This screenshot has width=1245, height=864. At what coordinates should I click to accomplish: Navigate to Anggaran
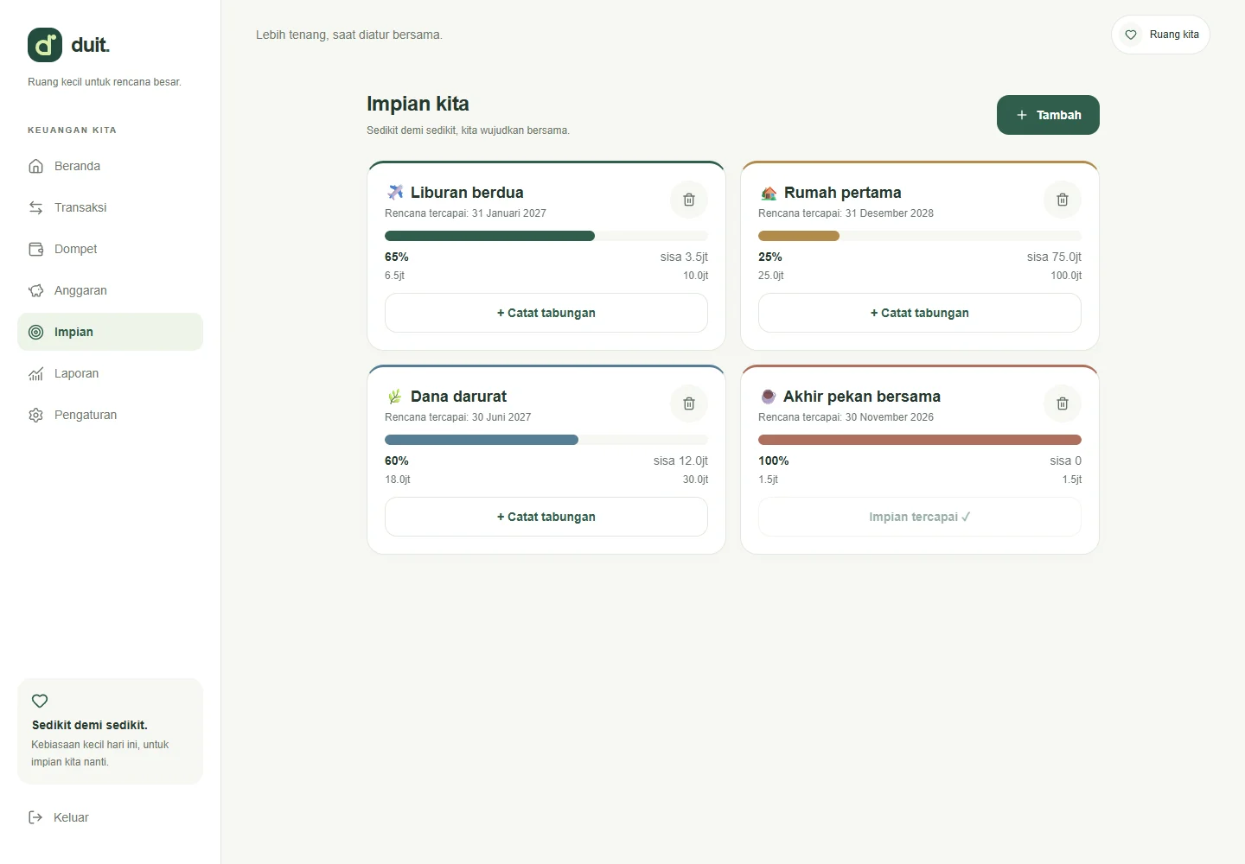click(110, 290)
